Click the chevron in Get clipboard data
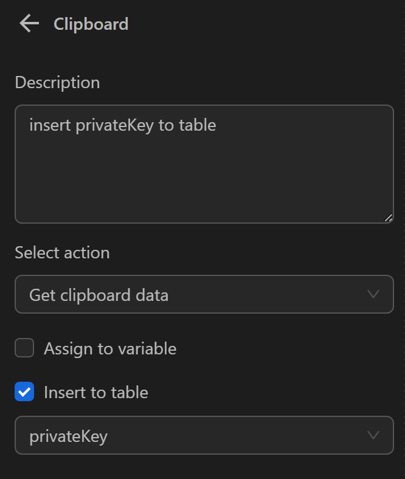 tap(373, 295)
